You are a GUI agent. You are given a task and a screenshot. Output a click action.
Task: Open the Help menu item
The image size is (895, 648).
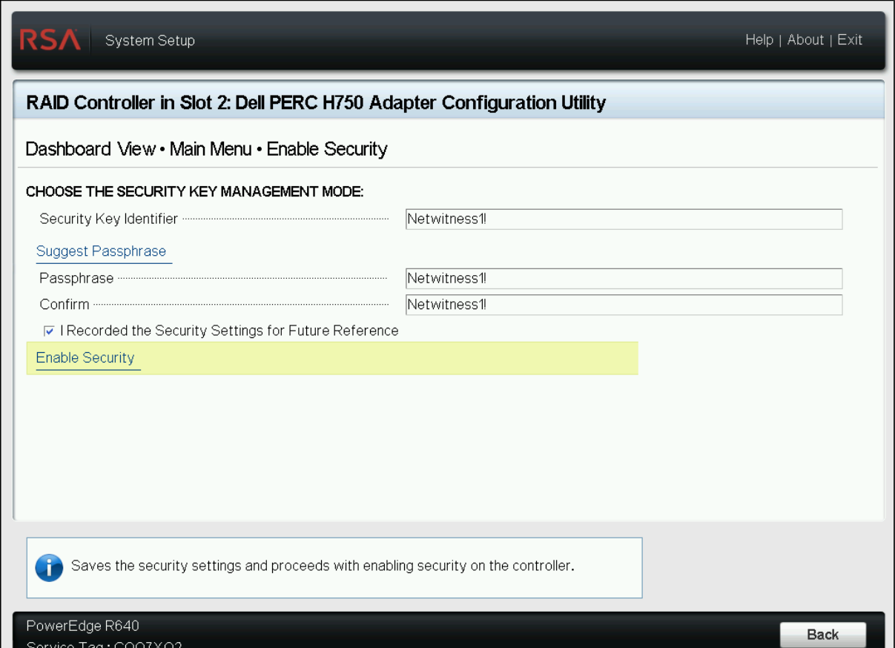759,40
